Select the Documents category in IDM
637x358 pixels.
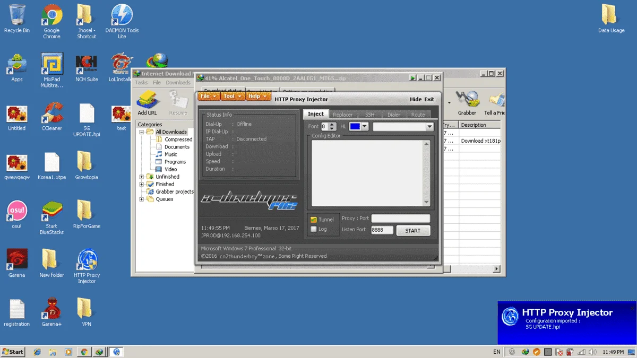[173, 147]
